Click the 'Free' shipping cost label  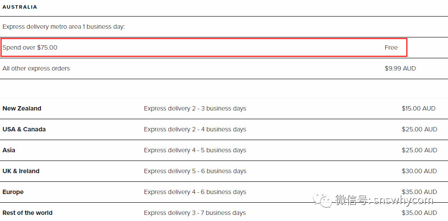coord(391,47)
